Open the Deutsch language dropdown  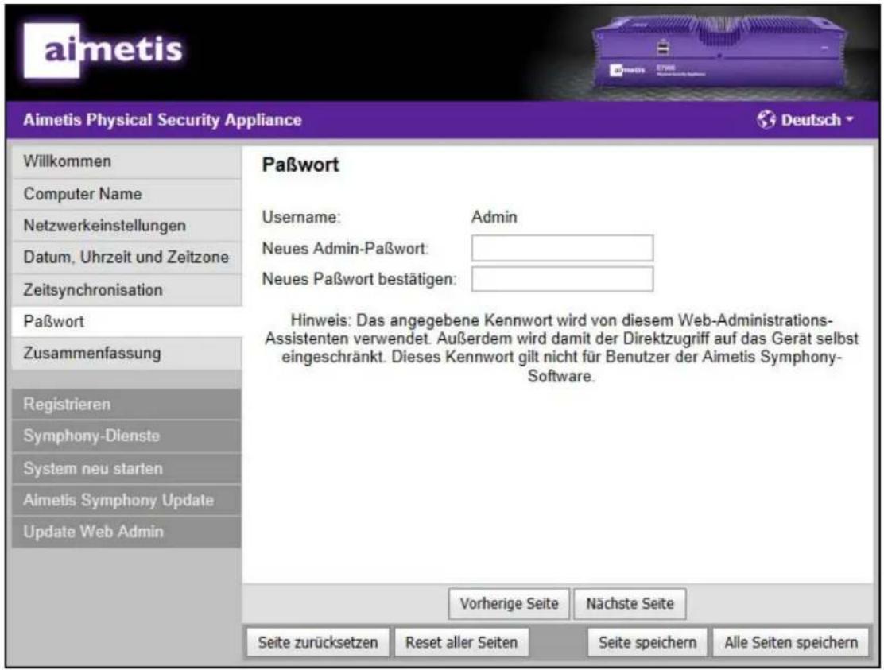click(817, 119)
